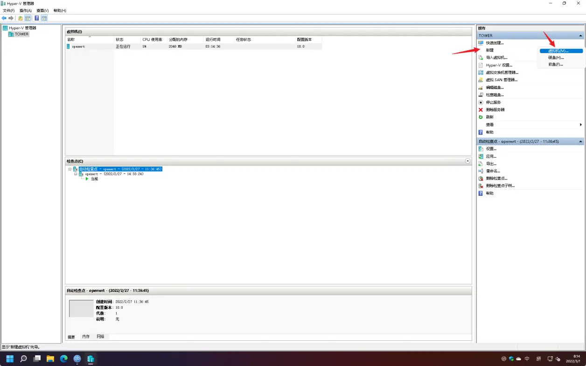
Task: Open 虚拟 SAN 管理器 icon
Action: tap(481, 80)
